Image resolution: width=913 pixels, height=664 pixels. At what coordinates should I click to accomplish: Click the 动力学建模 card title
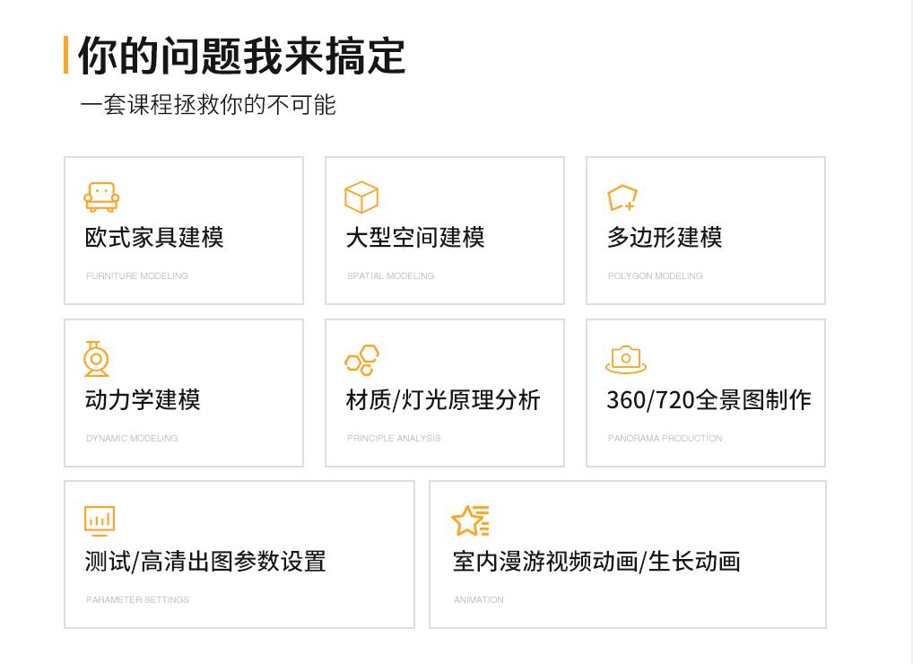141,400
